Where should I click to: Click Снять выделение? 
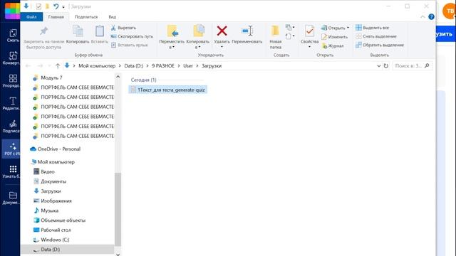tap(376, 36)
